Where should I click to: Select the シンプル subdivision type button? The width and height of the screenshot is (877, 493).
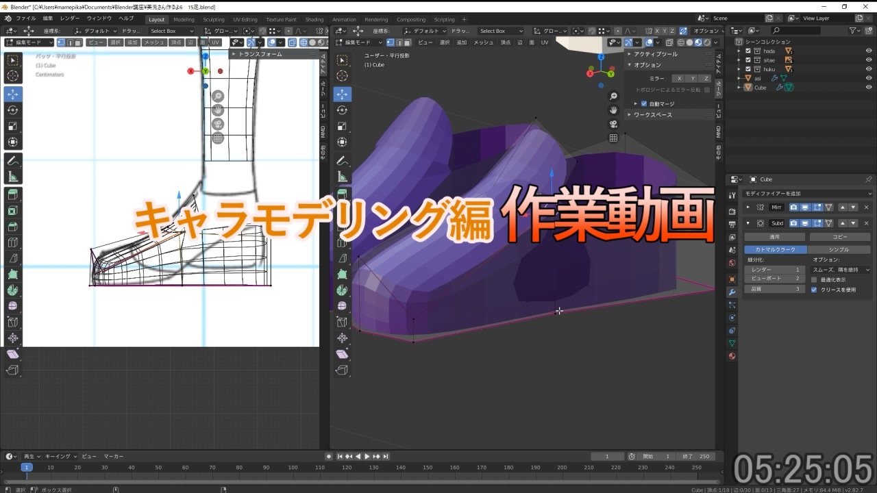pyautogui.click(x=839, y=250)
